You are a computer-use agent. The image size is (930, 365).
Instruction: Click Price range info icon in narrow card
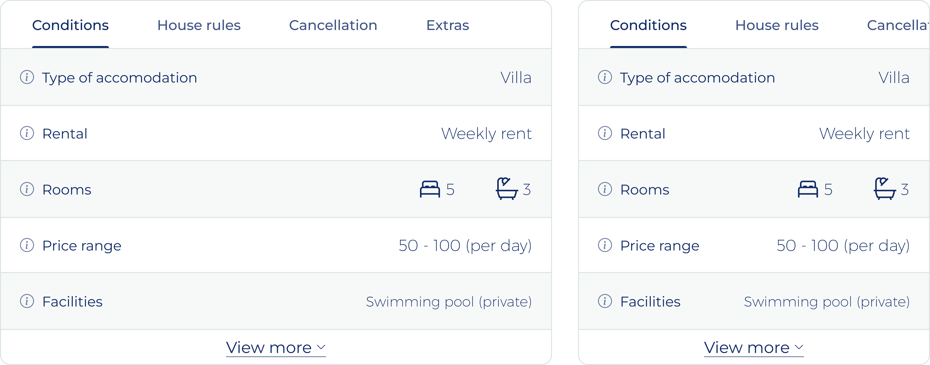point(605,245)
